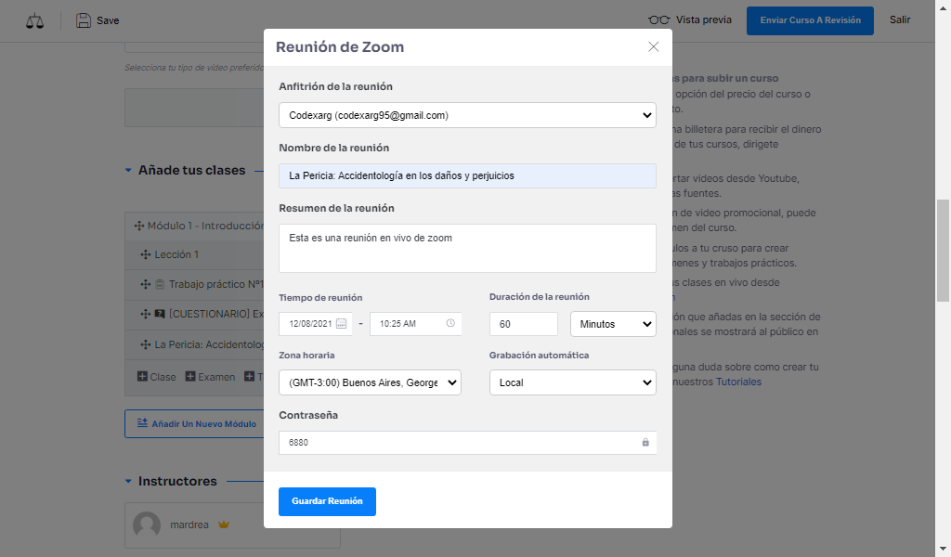The height and width of the screenshot is (557, 951).
Task: Add a new Clase to the module
Action: pos(156,377)
